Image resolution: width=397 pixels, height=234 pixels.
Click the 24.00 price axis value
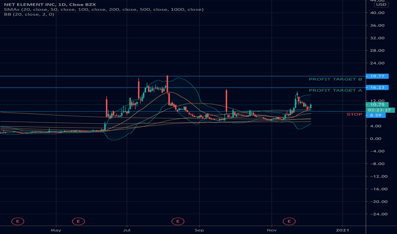pos(377,63)
